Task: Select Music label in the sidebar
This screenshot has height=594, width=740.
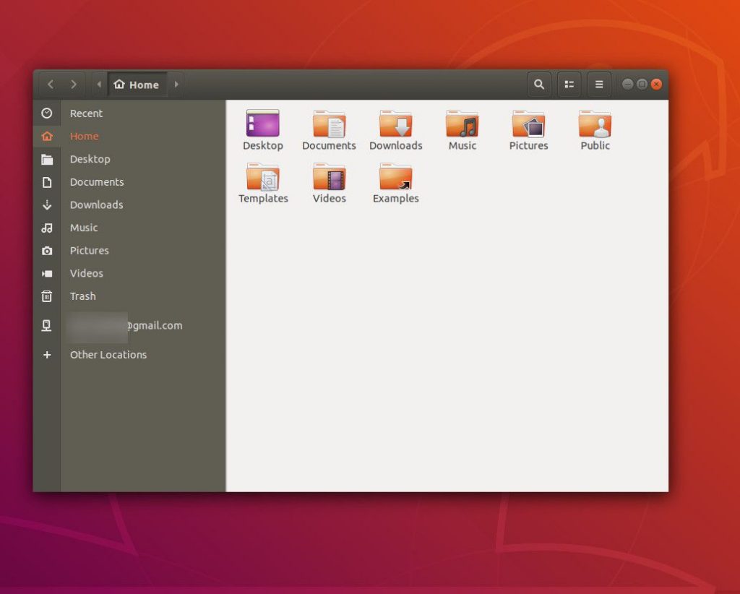Action: pyautogui.click(x=84, y=228)
